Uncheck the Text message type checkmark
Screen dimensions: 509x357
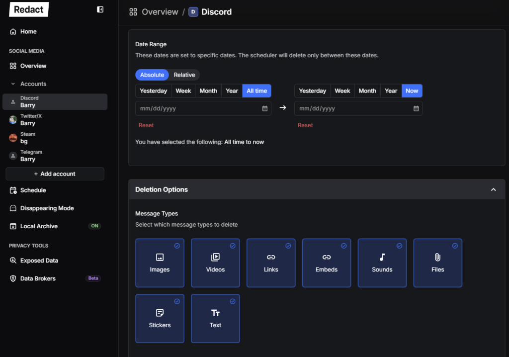pyautogui.click(x=233, y=301)
